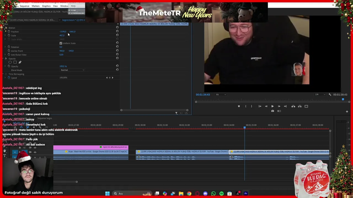353x198 pixels.
Task: Reset the Anchor Point parameter
Action: [x=117, y=50]
